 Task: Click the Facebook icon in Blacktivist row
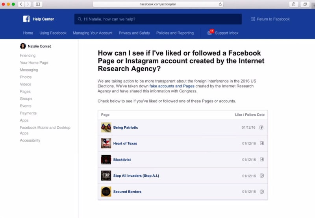click(x=262, y=160)
